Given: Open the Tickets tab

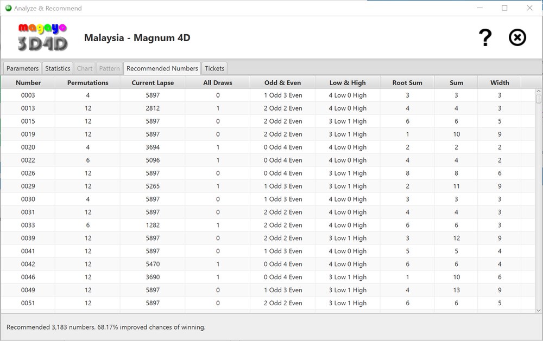Looking at the screenshot, I should coord(214,68).
